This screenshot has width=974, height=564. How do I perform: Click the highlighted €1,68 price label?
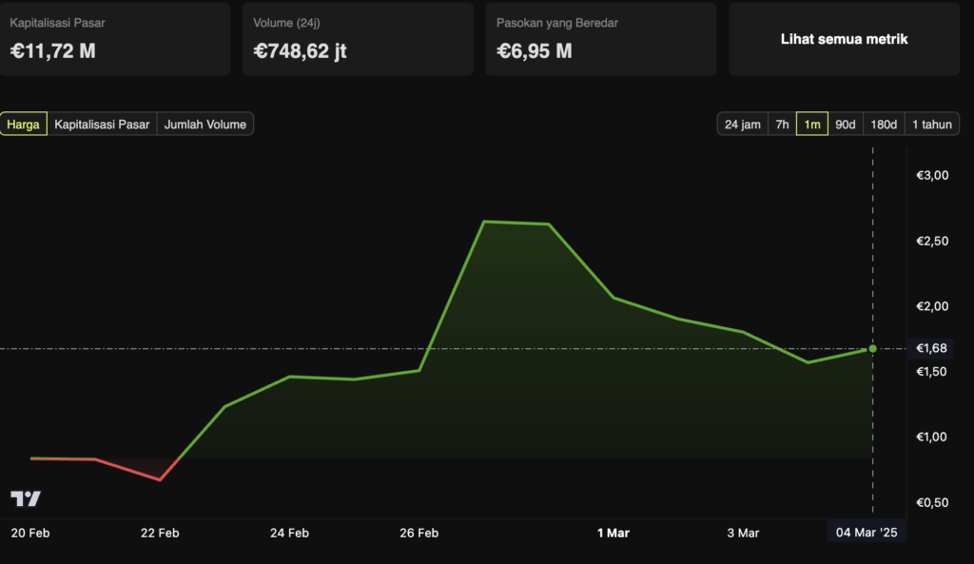point(933,348)
